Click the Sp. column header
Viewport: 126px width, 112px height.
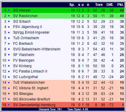click(72, 5)
